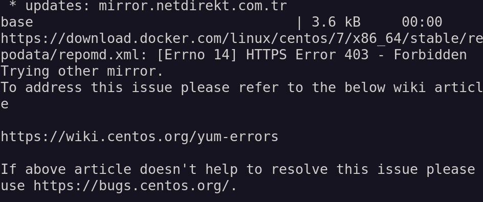Click the '[Errno 14]' error code
The height and width of the screenshot is (202, 483).
pos(197,55)
